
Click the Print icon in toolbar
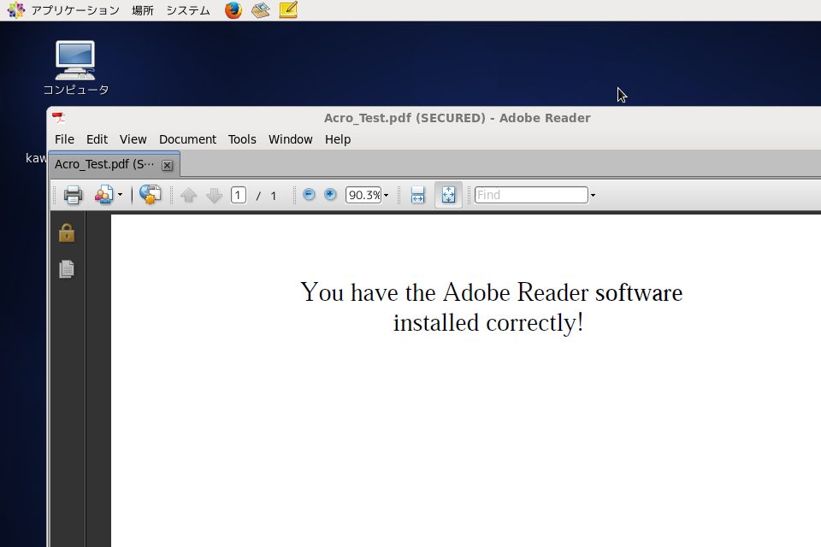(73, 195)
